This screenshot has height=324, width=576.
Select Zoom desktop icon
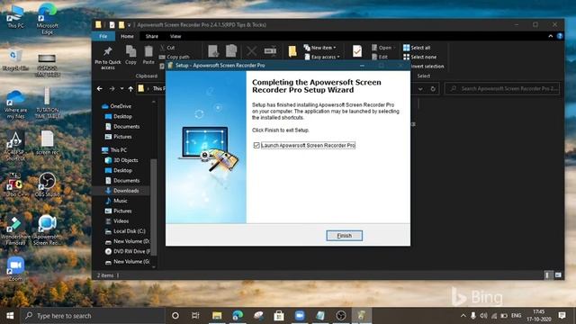coord(15,269)
